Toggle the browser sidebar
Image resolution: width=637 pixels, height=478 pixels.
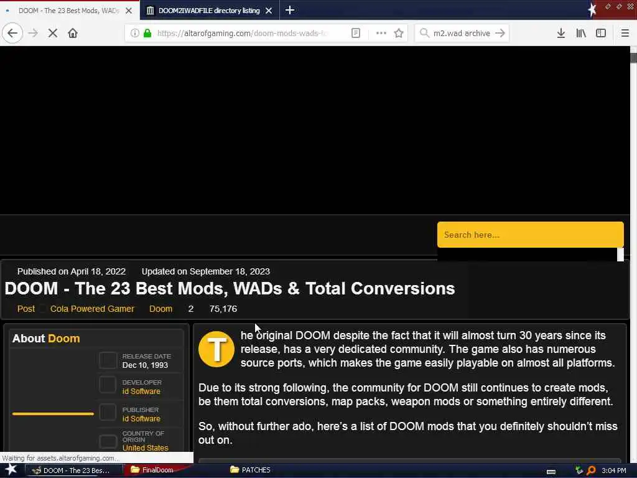601,33
